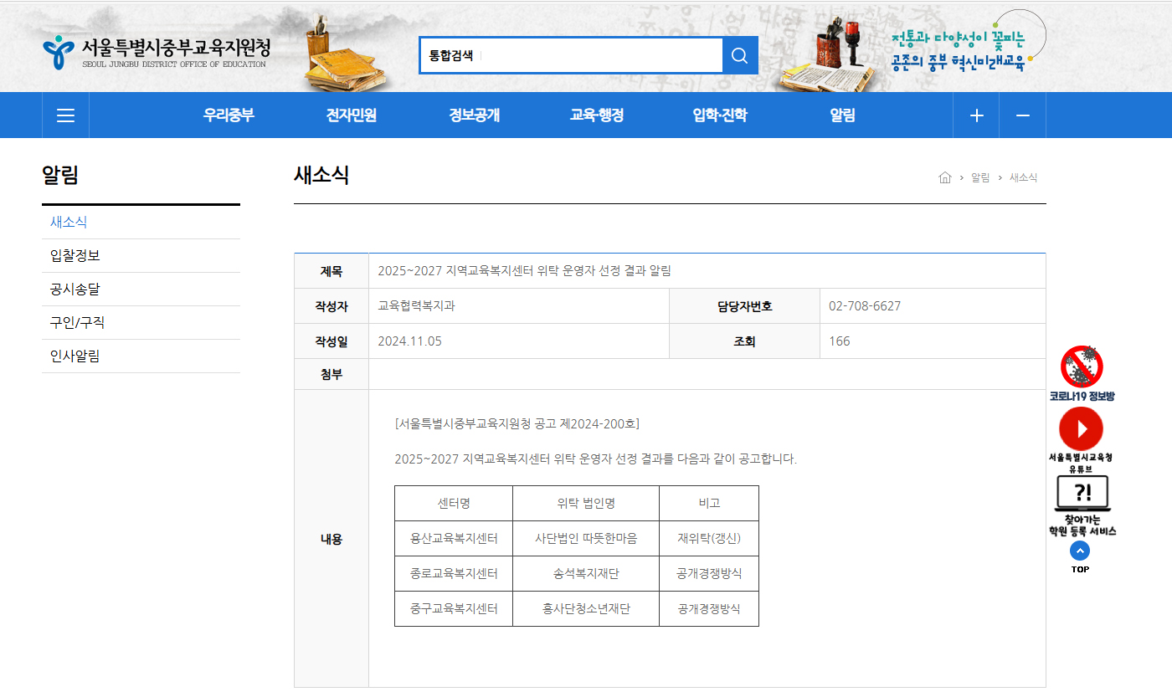Viewport: 1172px width, 697px height.
Task: Click the 사단법인 따뜻한마음 cell
Action: click(x=586, y=539)
